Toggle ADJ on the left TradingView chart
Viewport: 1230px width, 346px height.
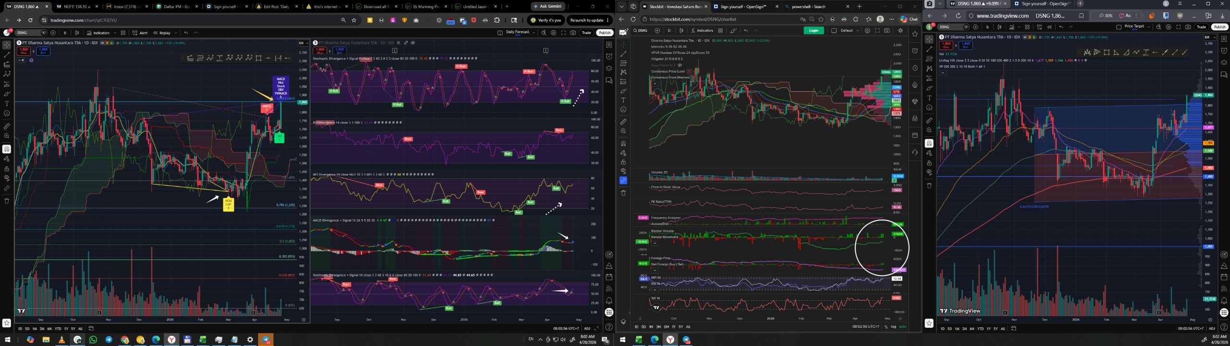tap(587, 329)
